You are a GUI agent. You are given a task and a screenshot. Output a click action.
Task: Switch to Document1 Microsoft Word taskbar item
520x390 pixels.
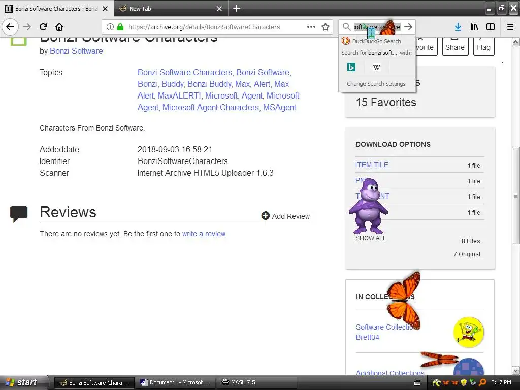click(175, 382)
